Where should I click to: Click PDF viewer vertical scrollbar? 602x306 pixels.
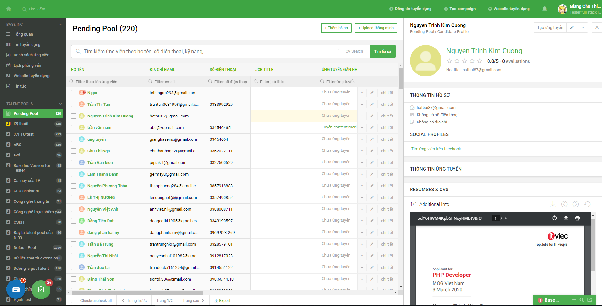[593, 246]
